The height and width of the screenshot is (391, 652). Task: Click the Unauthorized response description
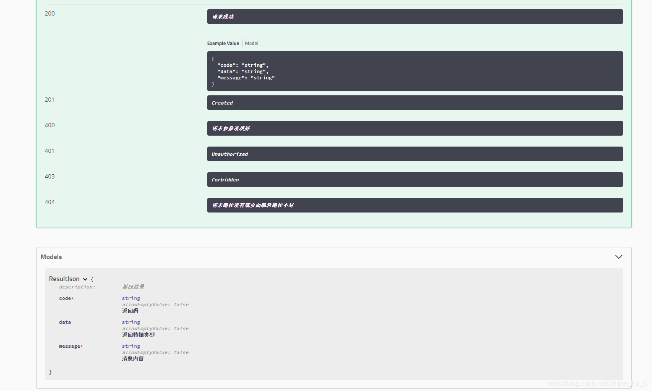coord(415,154)
